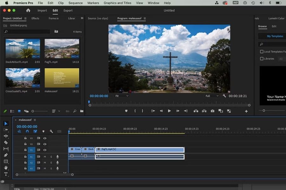Viewport: 286px width, 190px height.
Task: Open the Markers menu
Action: 93,3
